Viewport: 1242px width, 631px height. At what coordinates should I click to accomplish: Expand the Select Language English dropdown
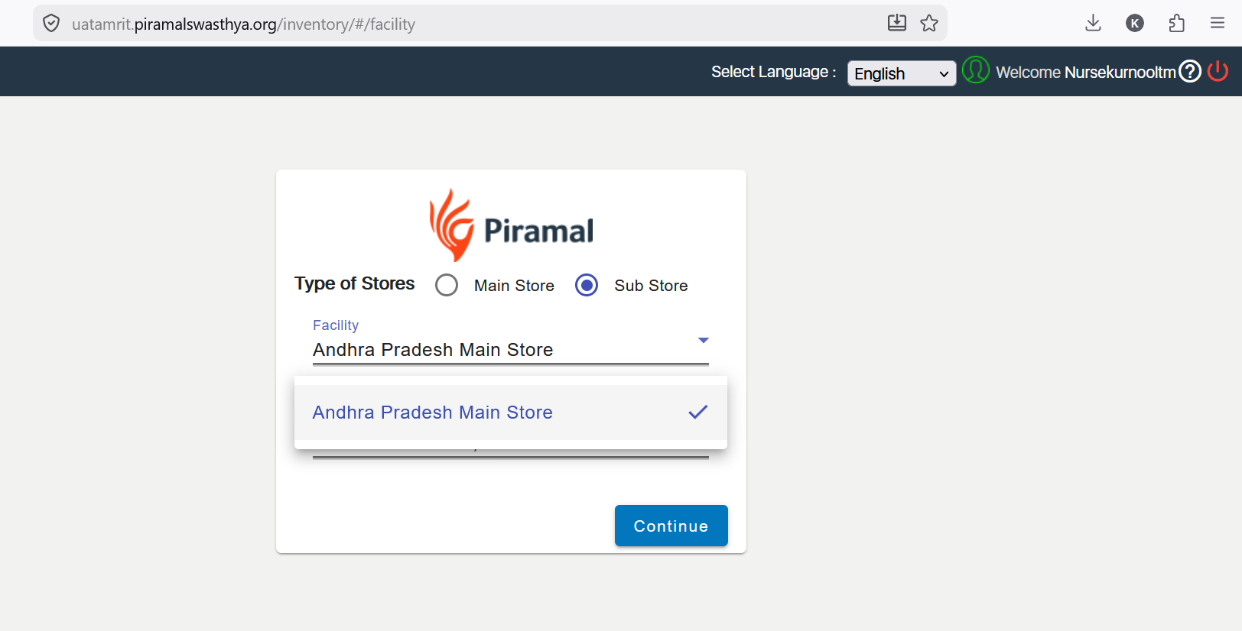902,73
